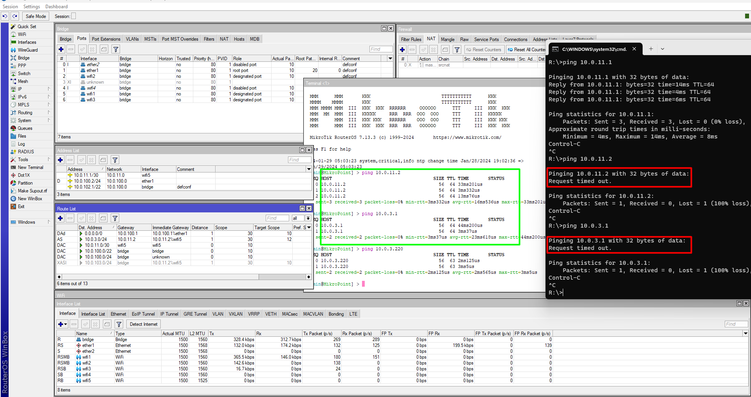
Task: Open Queues in the sidebar
Action: pyautogui.click(x=25, y=128)
